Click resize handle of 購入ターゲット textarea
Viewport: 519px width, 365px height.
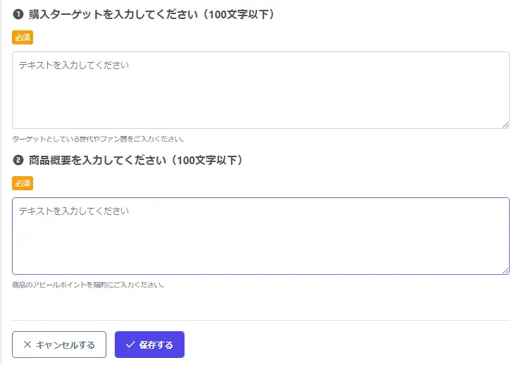tap(506, 125)
